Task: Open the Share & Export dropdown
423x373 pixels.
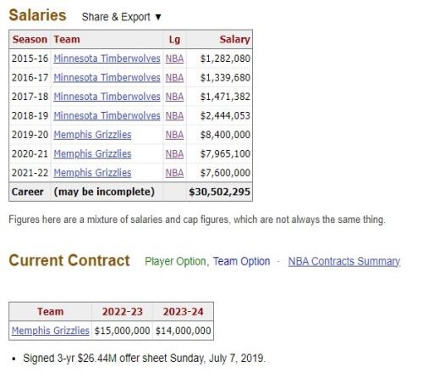Action: [121, 17]
